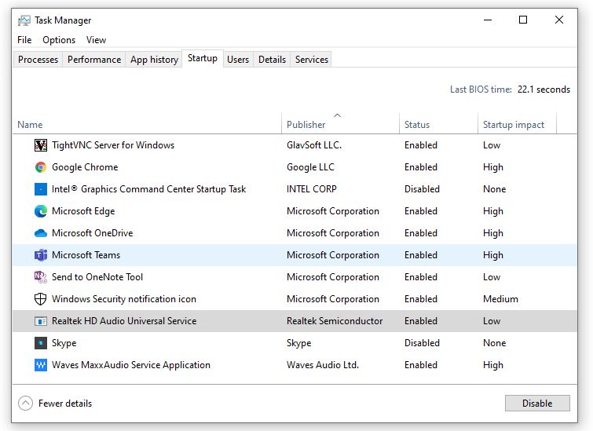This screenshot has height=431, width=593.
Task: Select Realtek HD Audio Universal Service entry
Action: 124,321
